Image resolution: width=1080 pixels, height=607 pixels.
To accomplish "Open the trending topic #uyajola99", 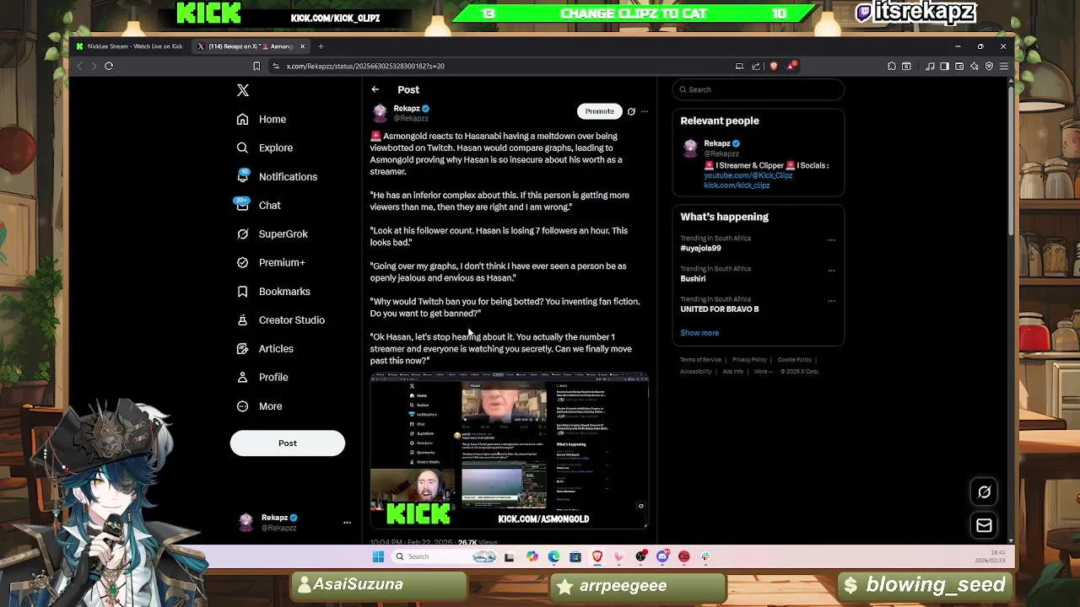I will pos(701,249).
